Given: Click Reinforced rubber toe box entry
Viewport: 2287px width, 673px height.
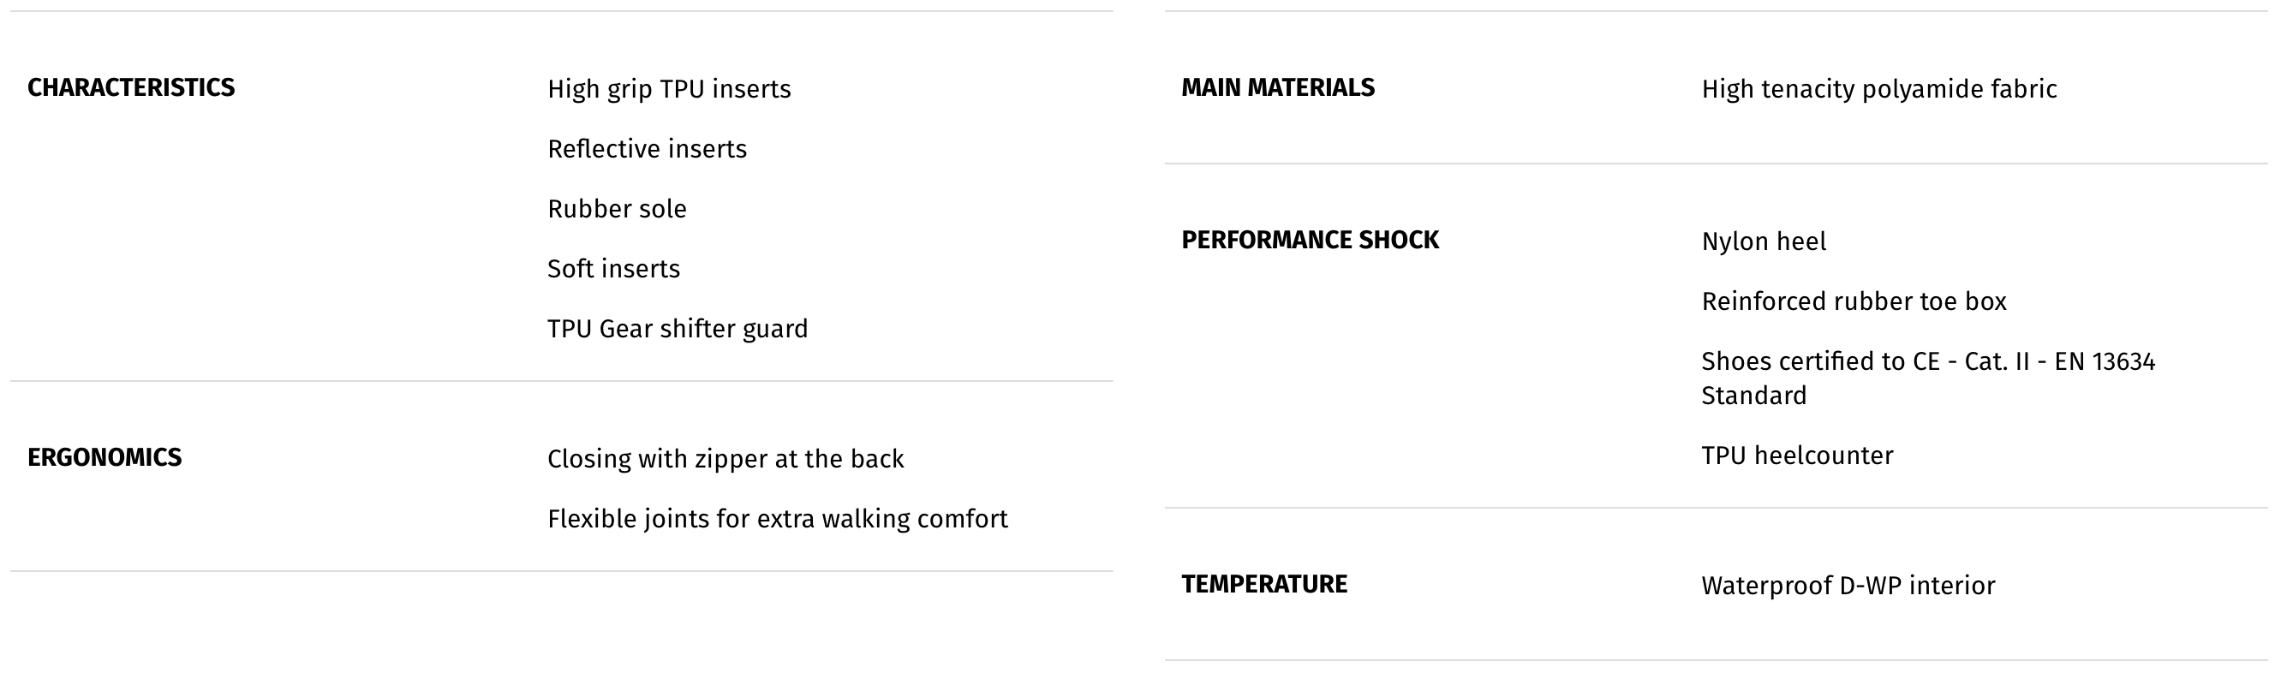Looking at the screenshot, I should pyautogui.click(x=1854, y=301).
